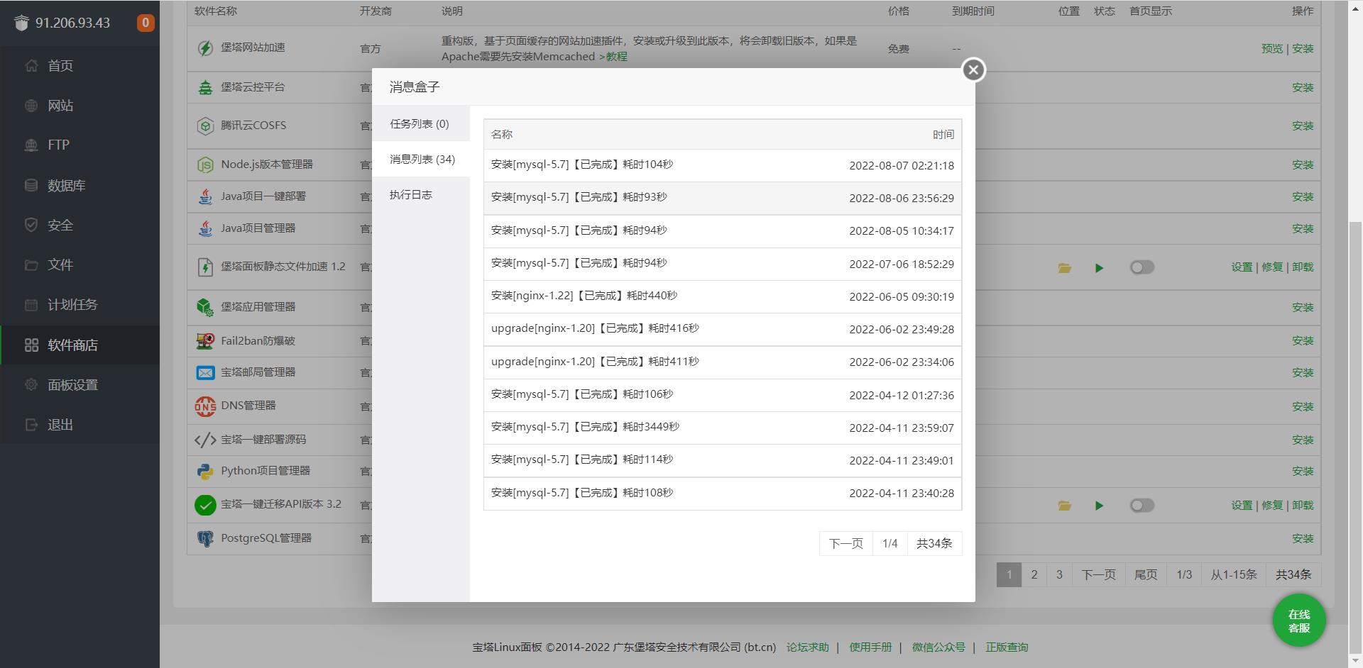Viewport: 1363px width, 668px height.
Task: Click the panel logo beside 91.206.93.43
Action: point(21,23)
